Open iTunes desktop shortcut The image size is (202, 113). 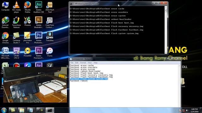pos(50,52)
